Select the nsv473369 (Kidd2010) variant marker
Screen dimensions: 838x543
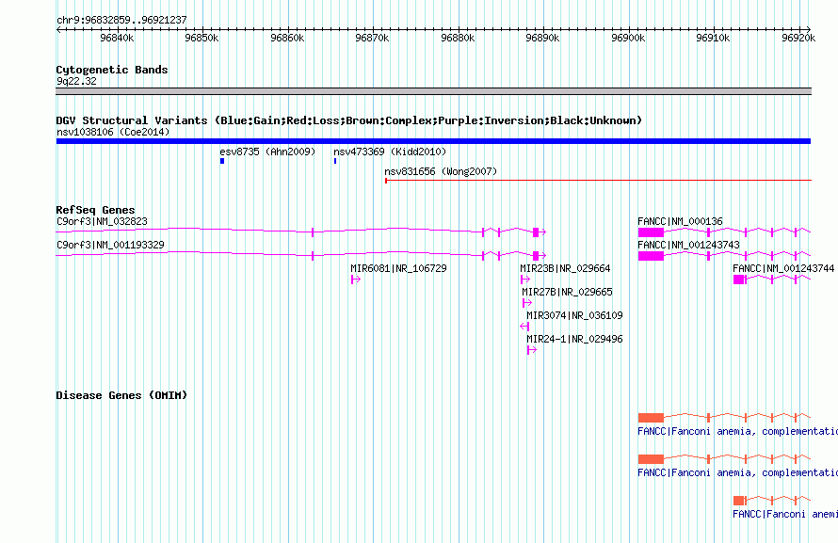coord(335,161)
